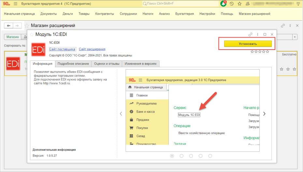Open the Помощь menu
The height and width of the screenshot is (172, 303).
[x=227, y=14]
